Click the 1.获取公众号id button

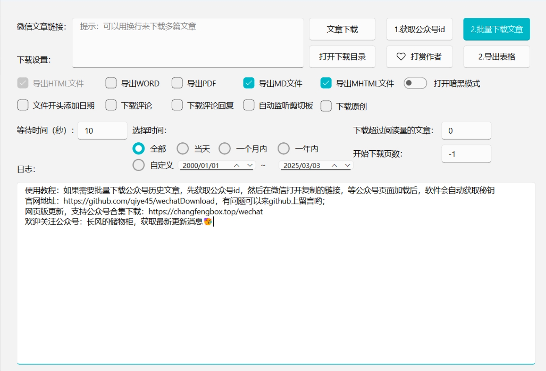coord(419,29)
